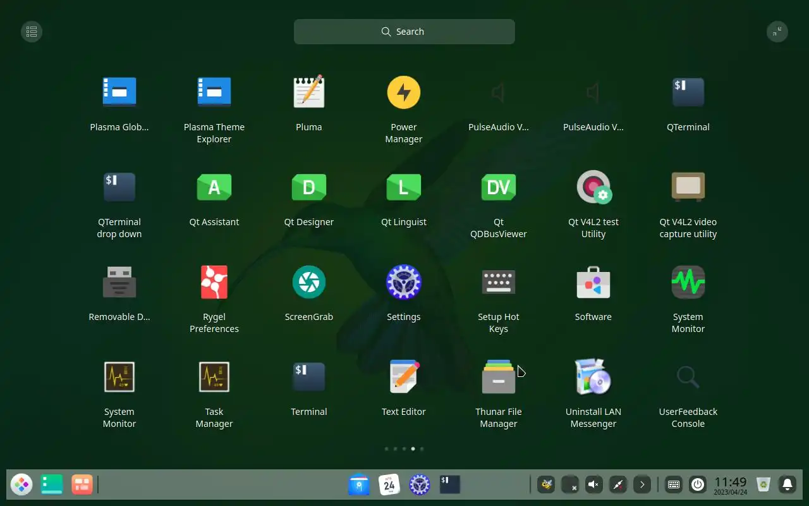Viewport: 809px width, 506px height.
Task: Open Qt QDBusViewer
Action: click(x=499, y=187)
